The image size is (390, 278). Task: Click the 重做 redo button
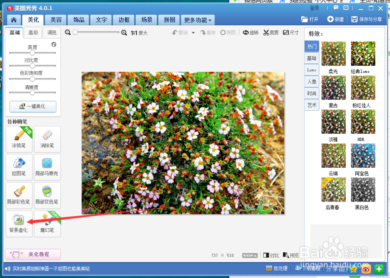208,33
